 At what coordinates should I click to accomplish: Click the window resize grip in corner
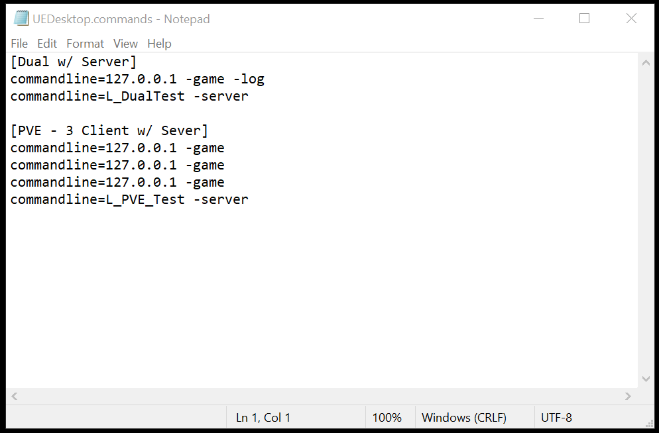(648, 422)
